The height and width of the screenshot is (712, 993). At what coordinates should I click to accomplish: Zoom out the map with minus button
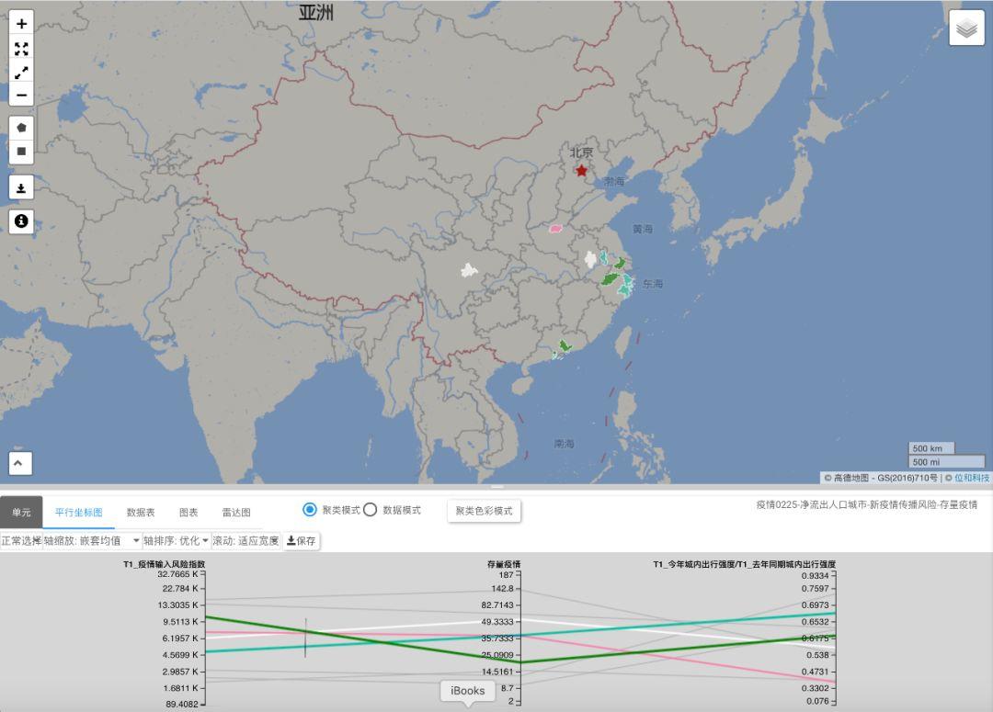coord(21,96)
